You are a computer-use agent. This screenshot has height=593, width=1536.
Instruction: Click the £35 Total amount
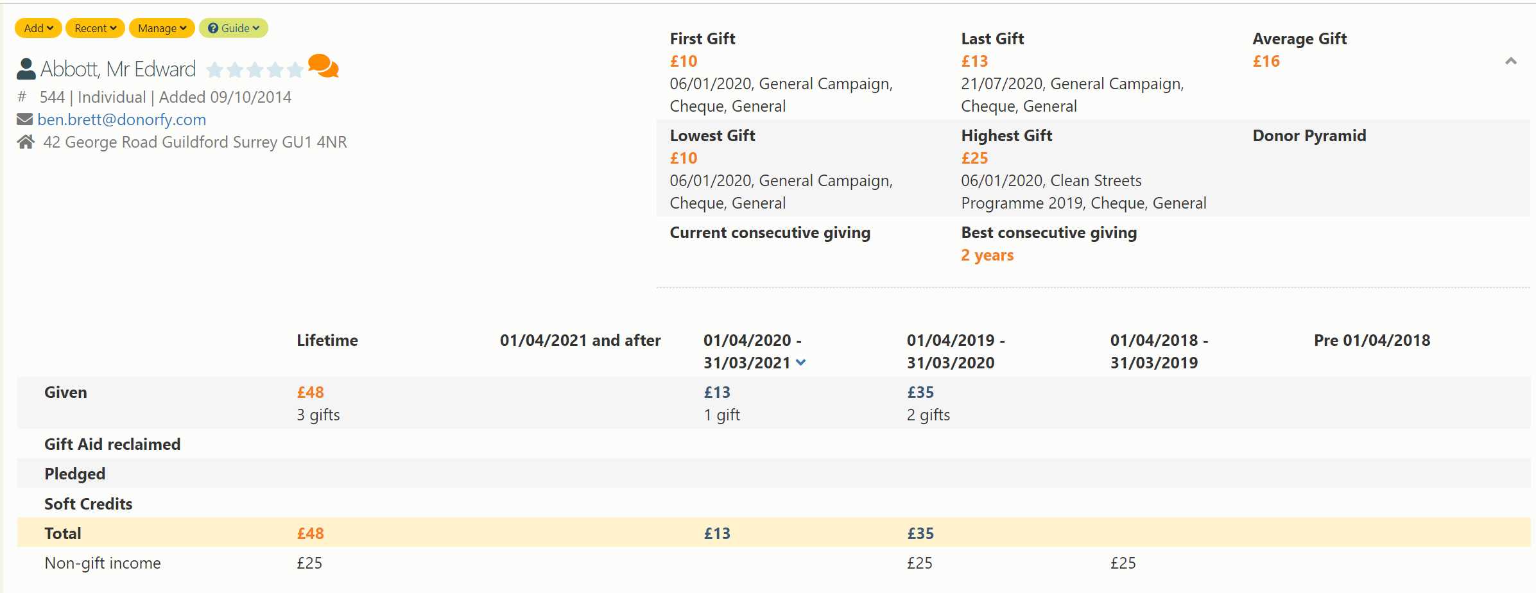tap(920, 533)
